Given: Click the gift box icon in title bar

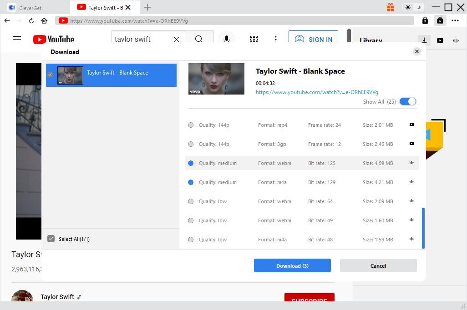Looking at the screenshot, I should click(x=390, y=7).
